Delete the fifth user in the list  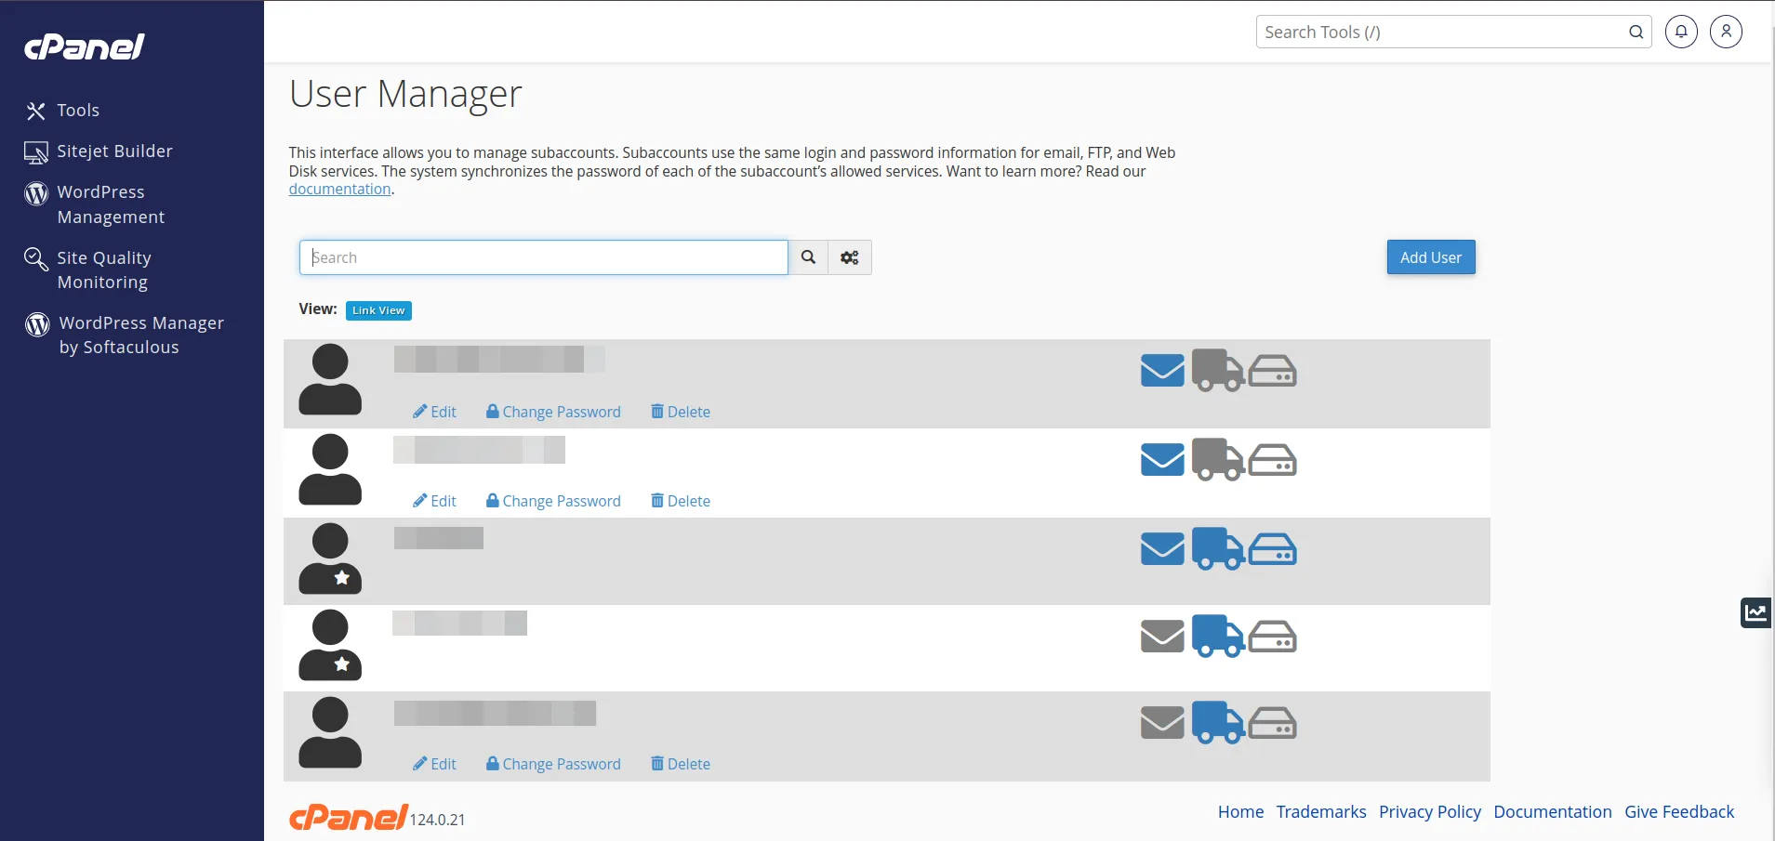[x=681, y=764]
